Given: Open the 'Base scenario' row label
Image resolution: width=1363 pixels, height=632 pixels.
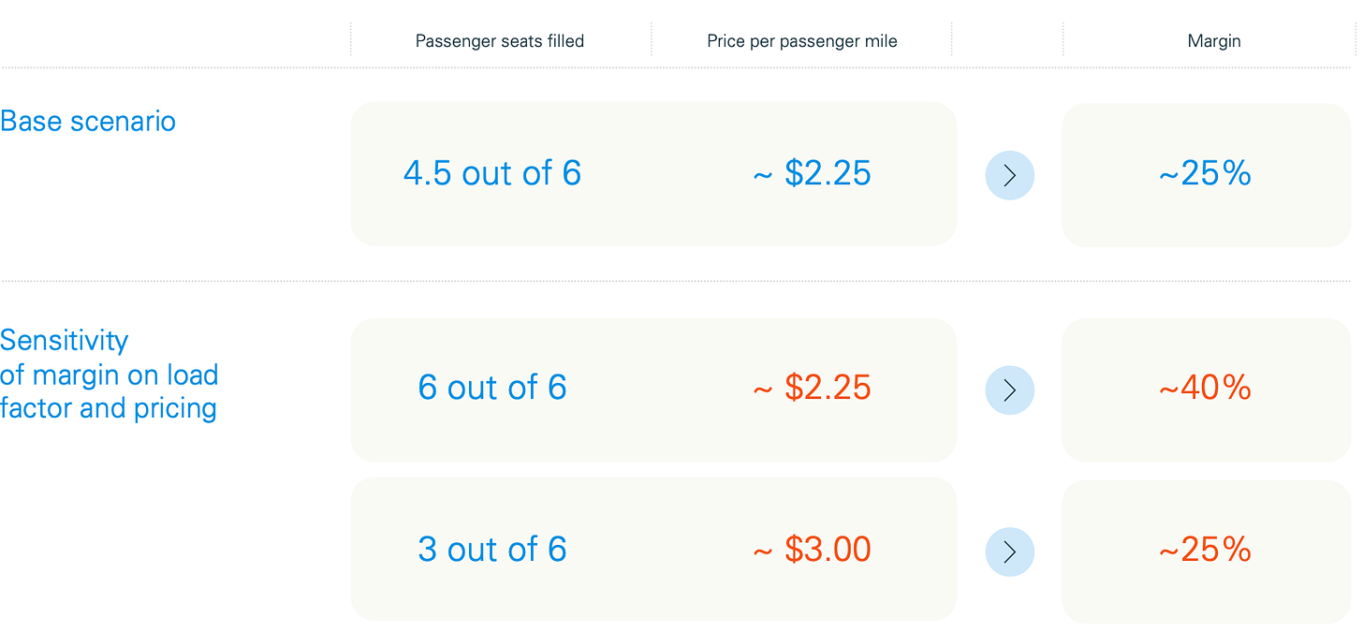Looking at the screenshot, I should click(x=88, y=121).
